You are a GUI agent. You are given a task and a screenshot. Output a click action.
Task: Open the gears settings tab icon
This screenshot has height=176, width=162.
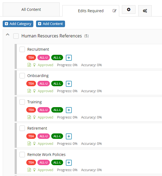point(145,11)
